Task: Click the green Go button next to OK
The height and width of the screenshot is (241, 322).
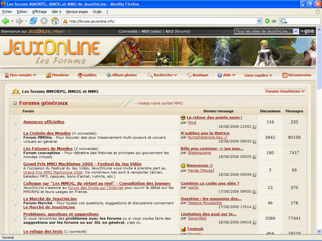Action: tap(267, 21)
